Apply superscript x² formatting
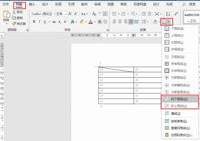200x141 pixels. click(65, 22)
